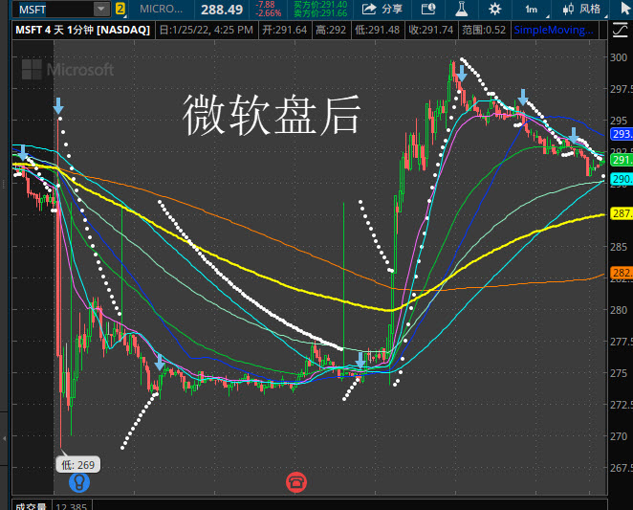Click the blue 293 price bubble
Viewport: 633px width, 510px height.
point(622,134)
